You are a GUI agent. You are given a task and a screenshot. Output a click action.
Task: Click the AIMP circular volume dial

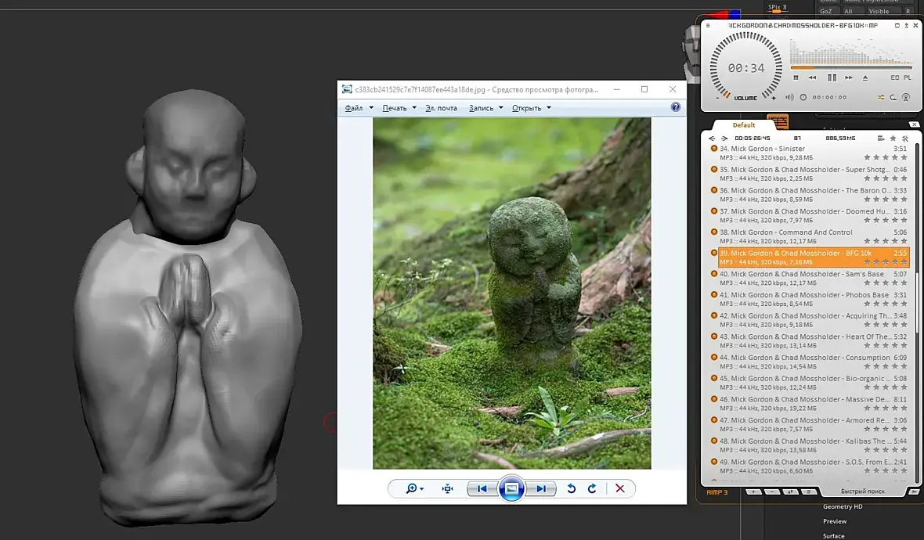click(x=746, y=67)
